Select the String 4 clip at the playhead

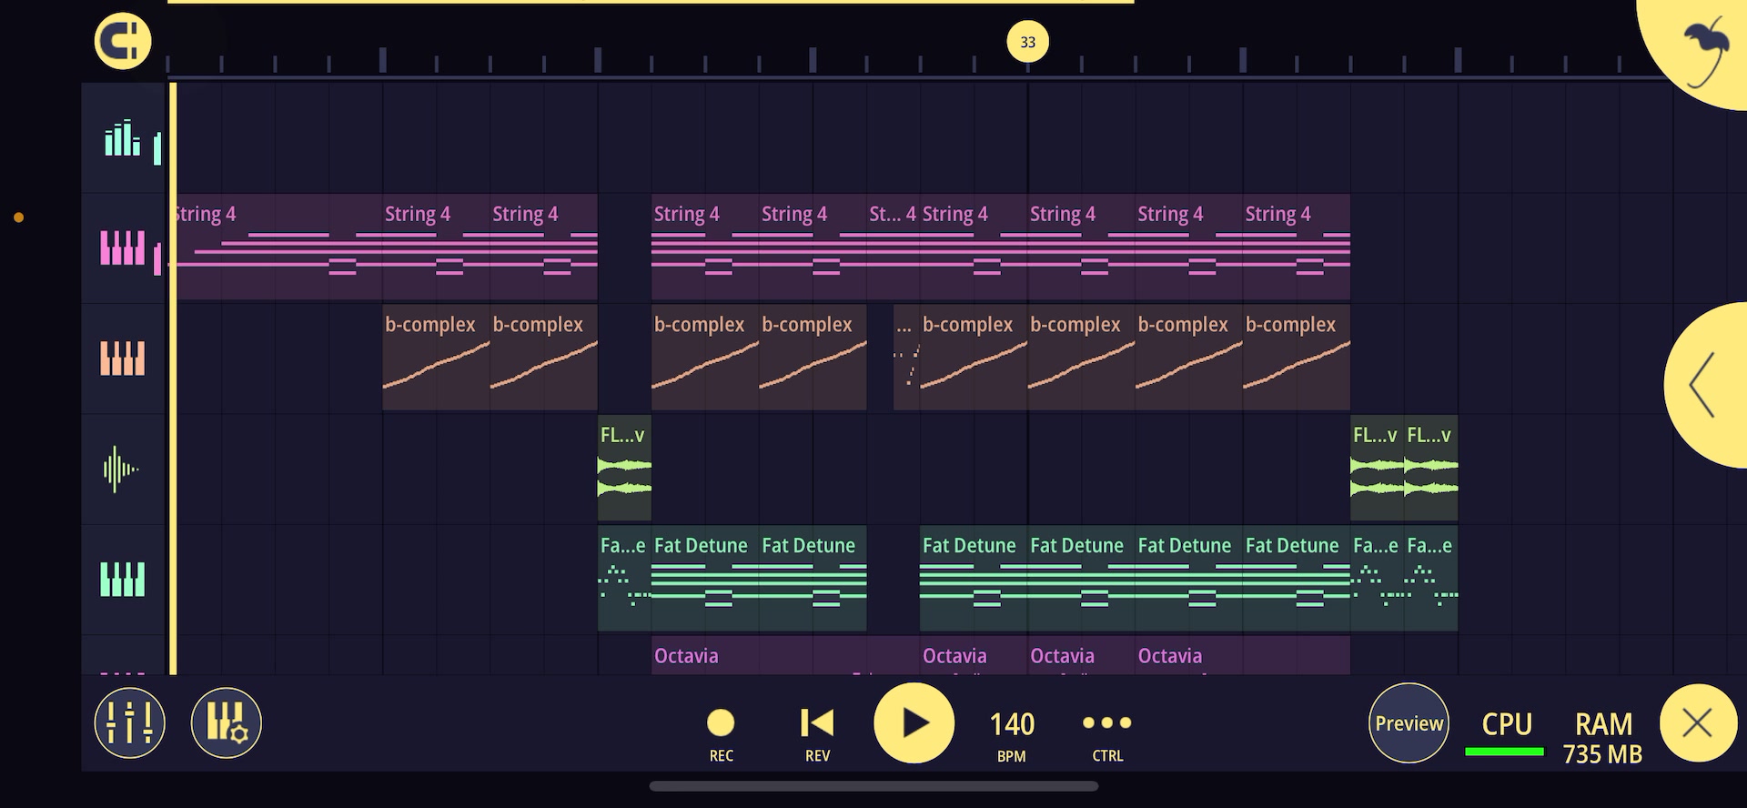[x=276, y=247]
